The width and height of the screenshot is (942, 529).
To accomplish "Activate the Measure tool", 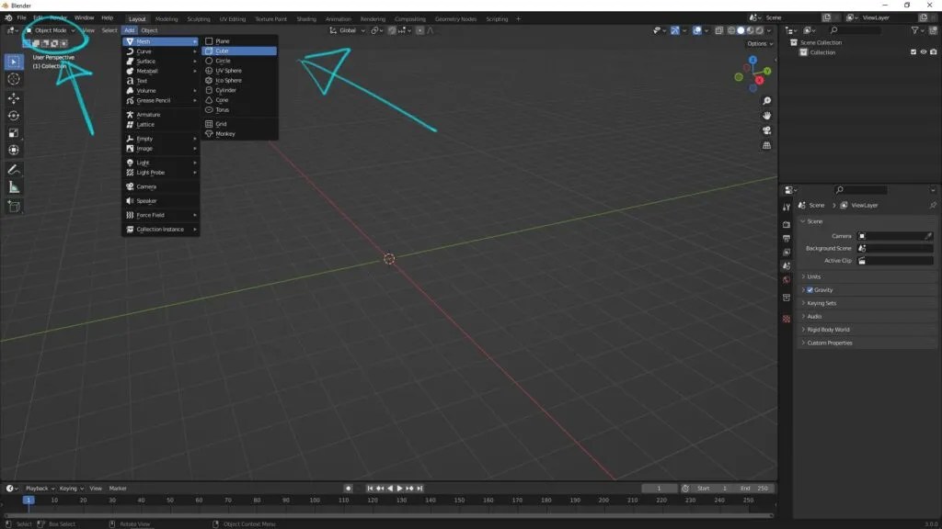I will [13, 187].
